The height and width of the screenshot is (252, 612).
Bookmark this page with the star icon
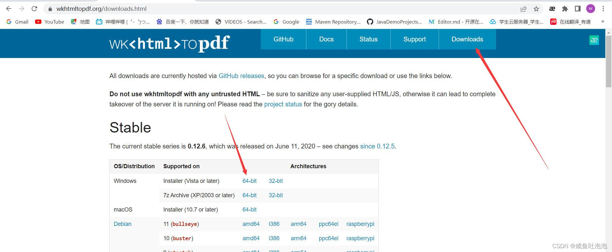tap(536, 9)
